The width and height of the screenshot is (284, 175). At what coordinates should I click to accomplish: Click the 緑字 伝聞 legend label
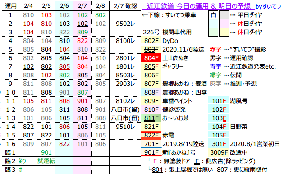click(x=225, y=75)
